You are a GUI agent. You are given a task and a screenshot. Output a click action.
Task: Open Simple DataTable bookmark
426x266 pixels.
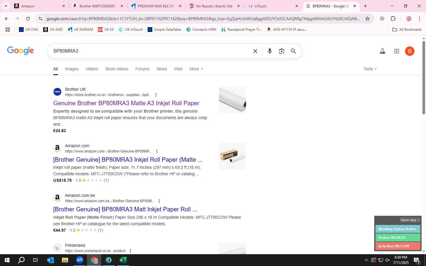(x=164, y=30)
